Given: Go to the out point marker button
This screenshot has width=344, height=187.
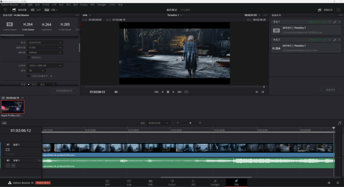Looking at the screenshot, I should click(x=262, y=92).
